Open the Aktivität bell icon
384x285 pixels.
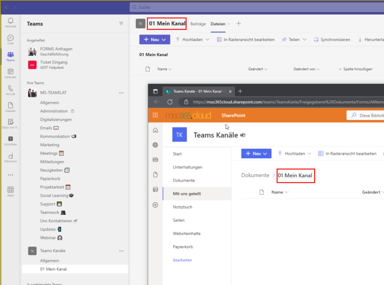coord(10,21)
